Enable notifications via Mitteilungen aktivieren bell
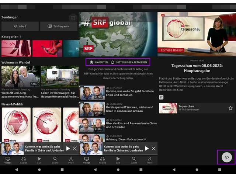Image resolution: width=236 pixels, height=177 pixels. (129, 62)
